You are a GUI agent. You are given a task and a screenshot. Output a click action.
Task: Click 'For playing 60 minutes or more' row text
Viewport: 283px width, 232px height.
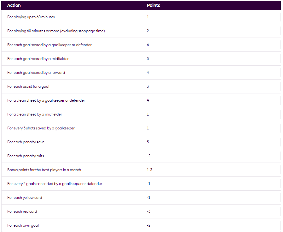56,31
